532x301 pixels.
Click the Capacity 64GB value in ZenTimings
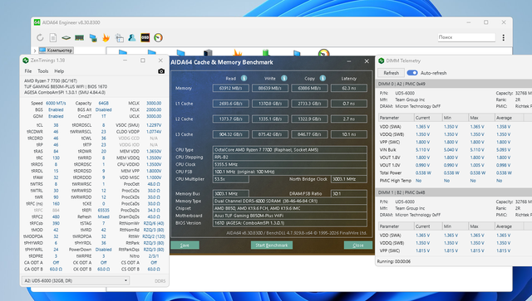point(103,103)
